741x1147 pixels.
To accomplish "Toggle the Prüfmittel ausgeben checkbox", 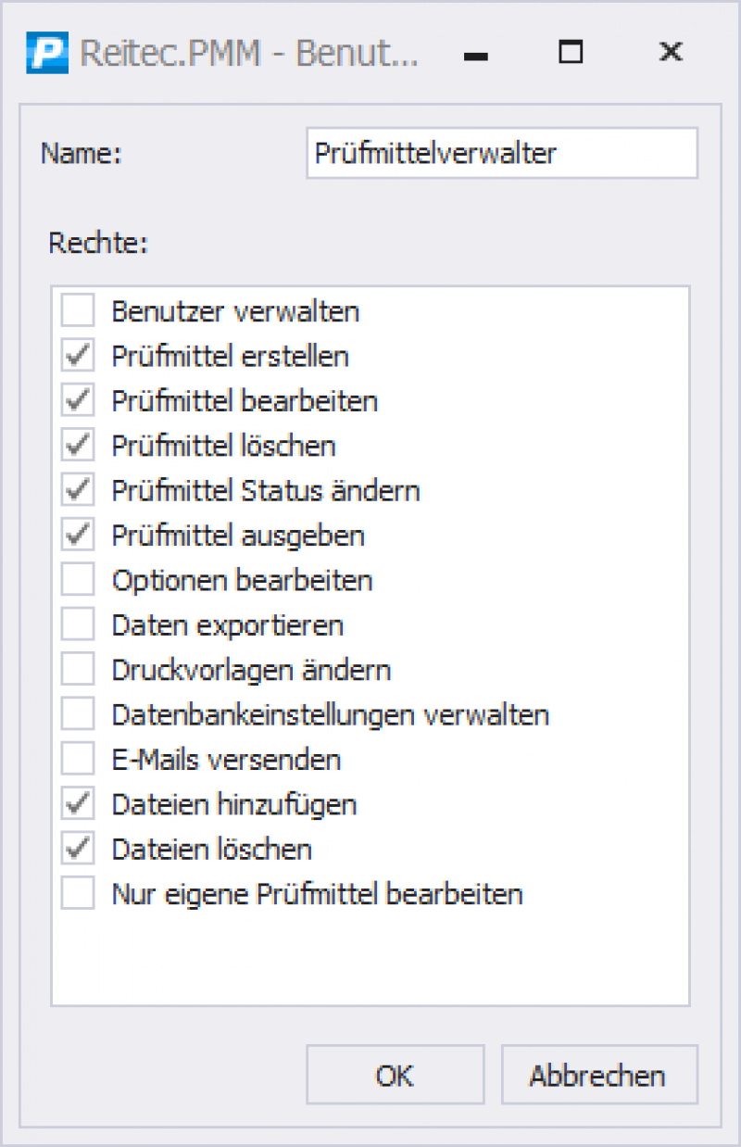I will 78,535.
